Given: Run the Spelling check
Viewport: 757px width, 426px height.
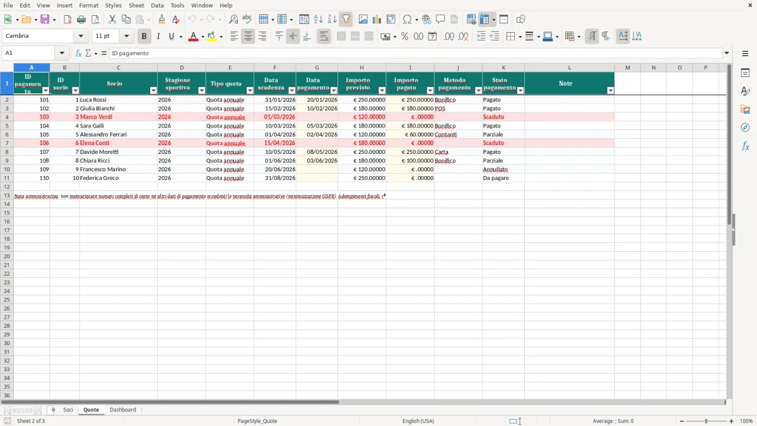Looking at the screenshot, I should 247,20.
